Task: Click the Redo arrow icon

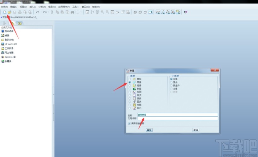Action: (44, 12)
